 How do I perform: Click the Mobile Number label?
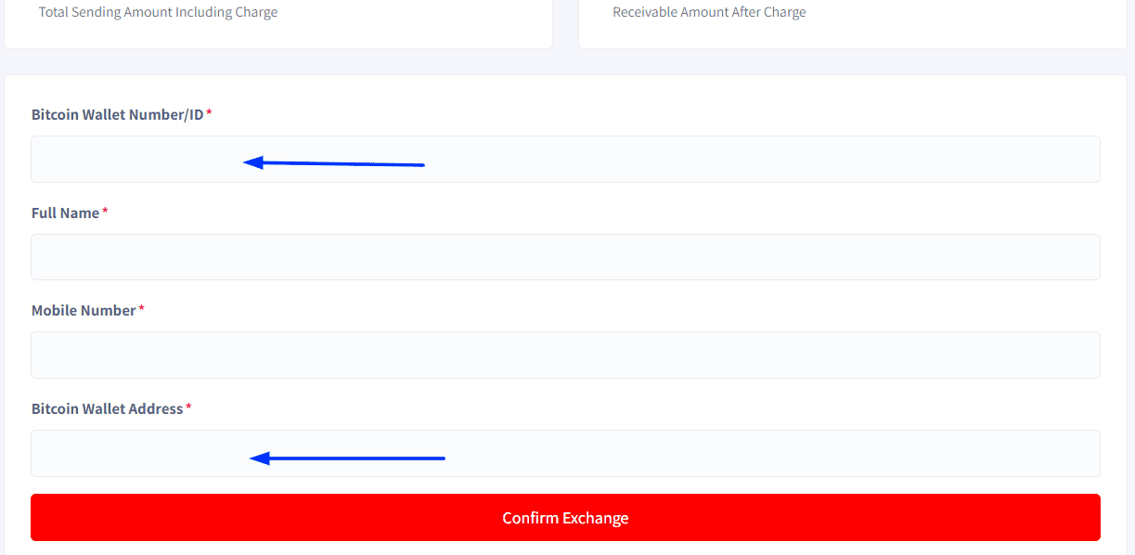click(x=84, y=310)
